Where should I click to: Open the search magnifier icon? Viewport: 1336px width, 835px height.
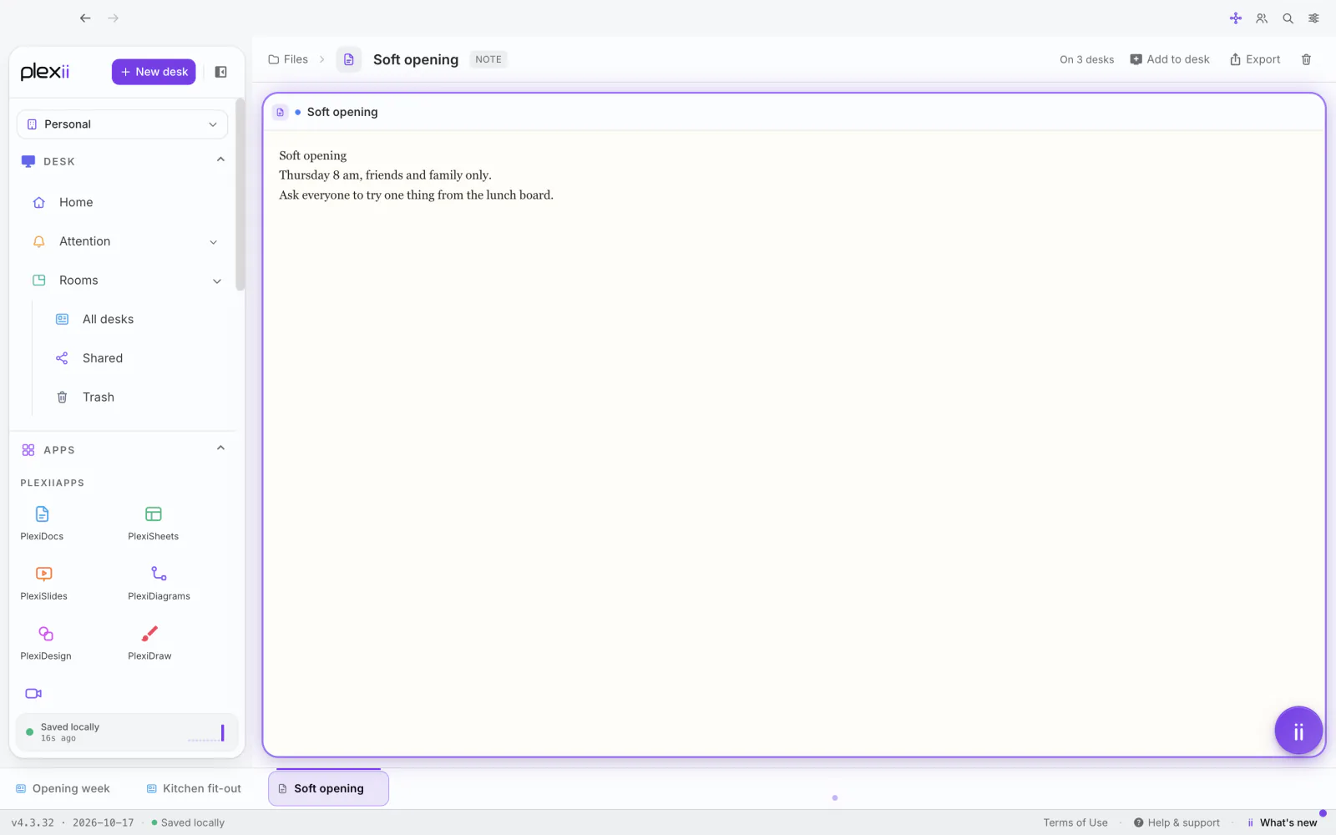[x=1288, y=18]
